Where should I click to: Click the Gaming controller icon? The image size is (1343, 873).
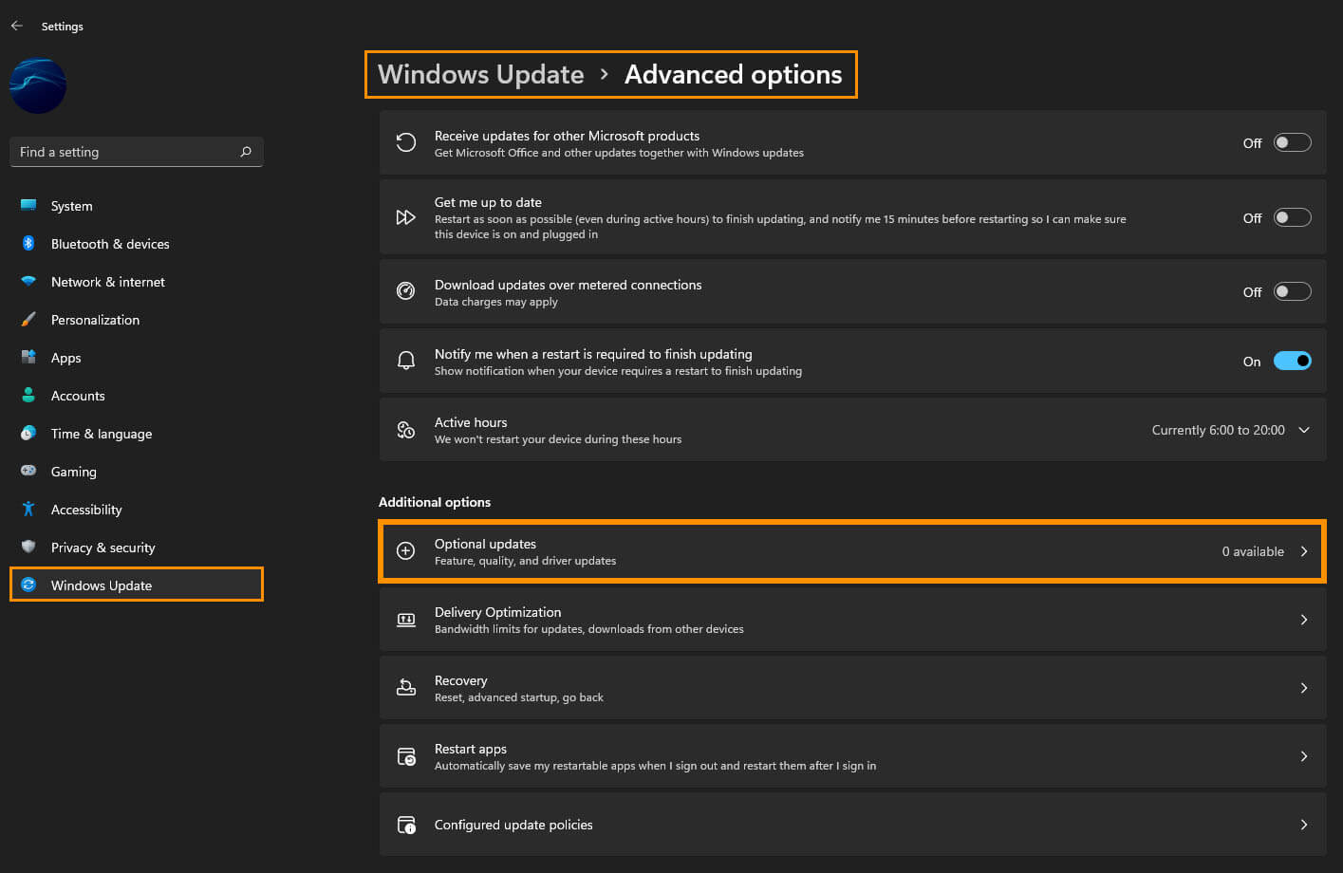pos(28,471)
